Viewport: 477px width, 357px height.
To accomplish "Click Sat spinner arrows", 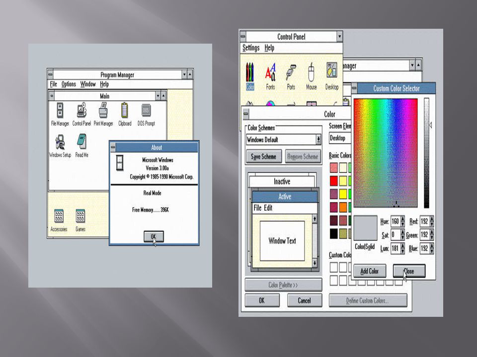I will coord(403,235).
